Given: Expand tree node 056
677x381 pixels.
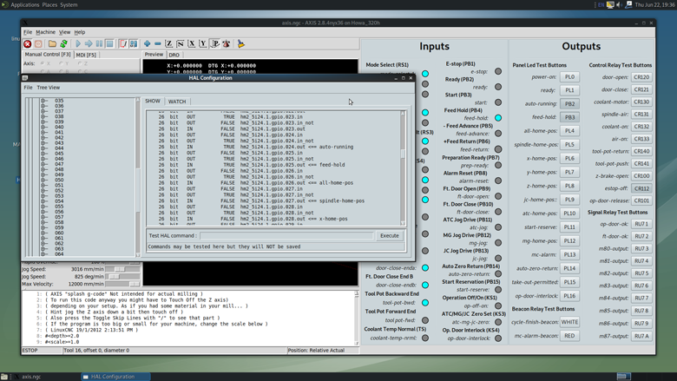Looking at the screenshot, I should click(x=44, y=212).
